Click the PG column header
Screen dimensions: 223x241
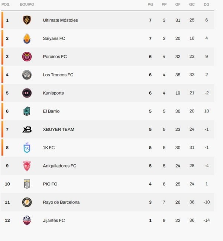150,4
